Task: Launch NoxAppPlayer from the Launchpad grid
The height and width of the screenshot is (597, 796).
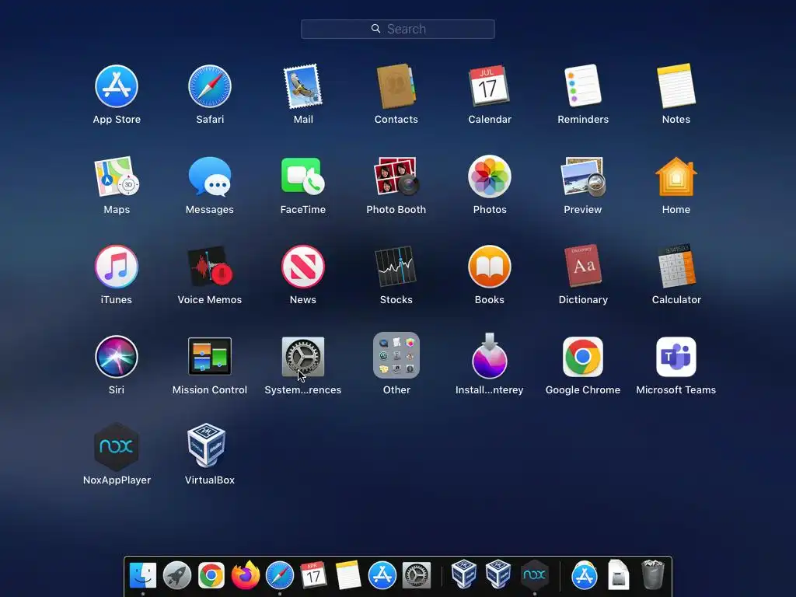Action: (117, 447)
